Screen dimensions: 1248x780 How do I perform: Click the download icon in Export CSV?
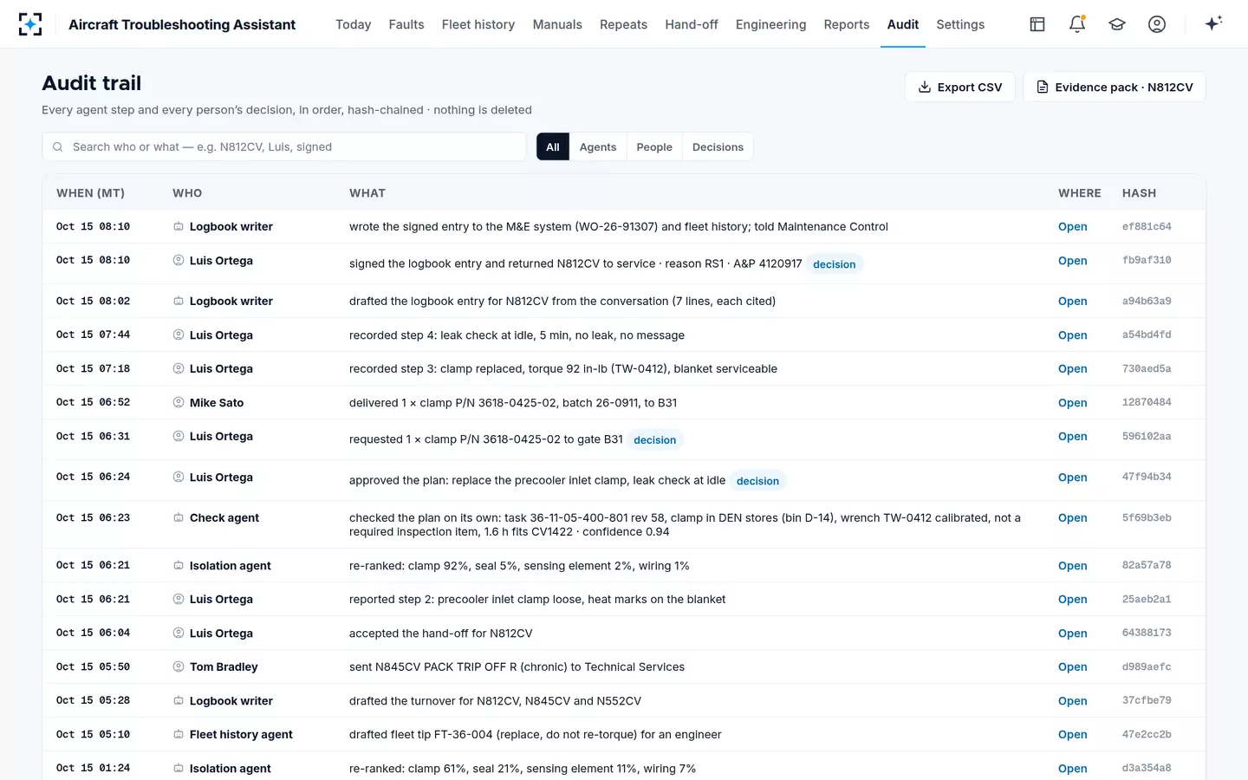tap(925, 87)
